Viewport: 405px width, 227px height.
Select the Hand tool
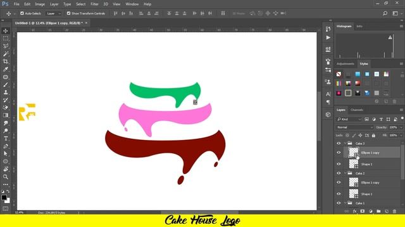click(6, 169)
